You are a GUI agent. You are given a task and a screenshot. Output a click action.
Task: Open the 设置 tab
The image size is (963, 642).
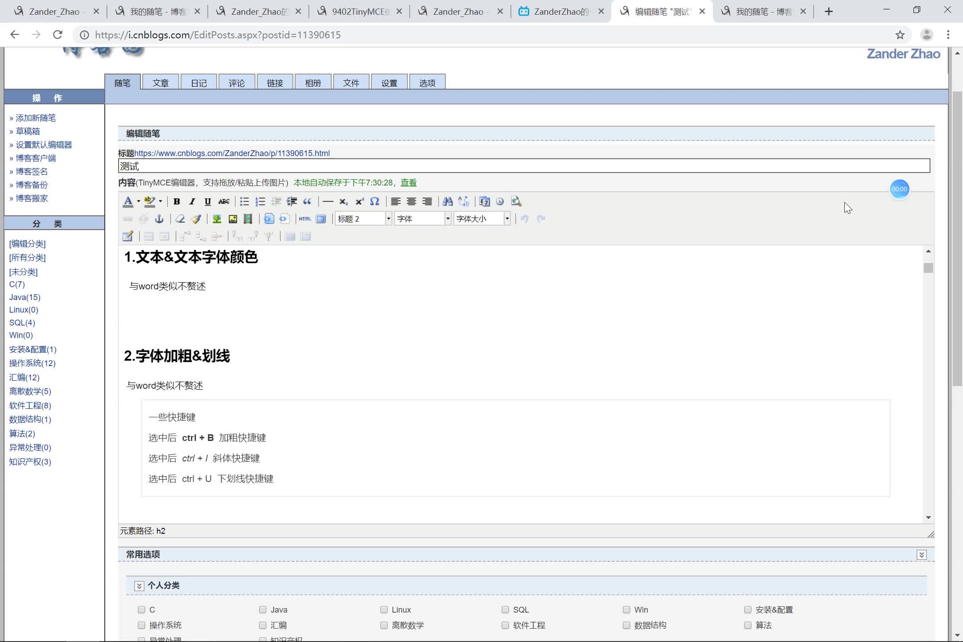coord(389,83)
